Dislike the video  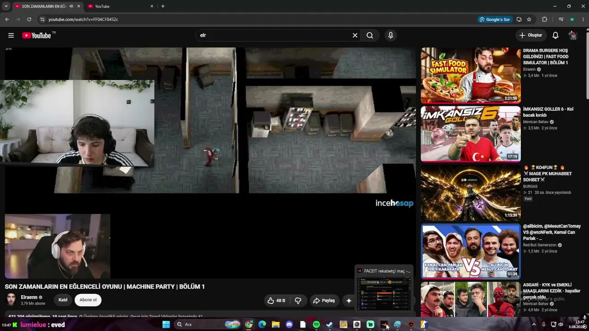pyautogui.click(x=298, y=301)
